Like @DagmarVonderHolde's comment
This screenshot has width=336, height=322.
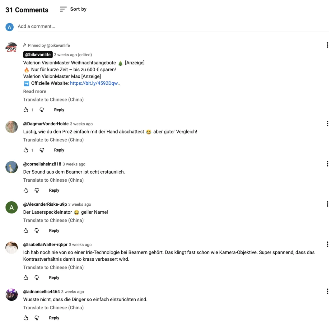point(26,150)
